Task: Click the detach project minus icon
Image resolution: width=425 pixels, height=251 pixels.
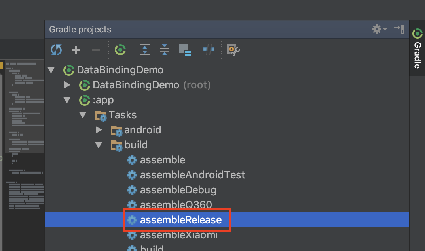Action: [95, 50]
